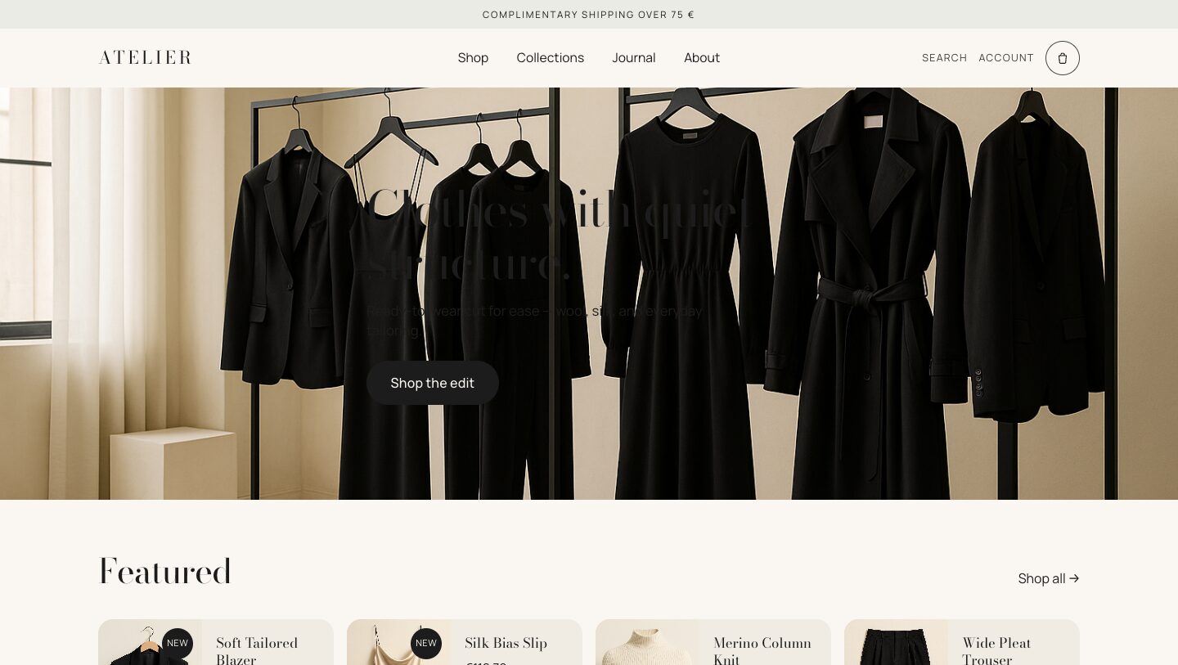The width and height of the screenshot is (1178, 665).
Task: Click the Soft Tailored Blazer thumbnail image
Action: point(150,642)
